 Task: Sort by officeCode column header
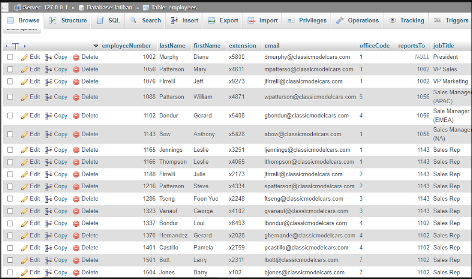point(375,46)
